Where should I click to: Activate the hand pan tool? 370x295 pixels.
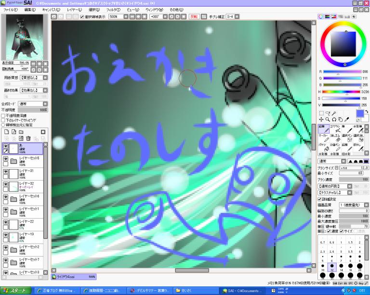(340, 120)
